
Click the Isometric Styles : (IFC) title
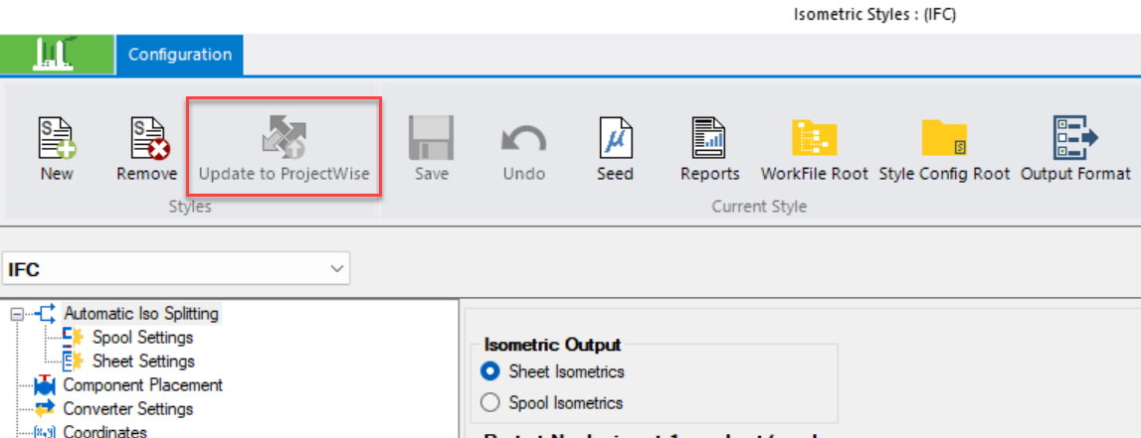(x=874, y=15)
